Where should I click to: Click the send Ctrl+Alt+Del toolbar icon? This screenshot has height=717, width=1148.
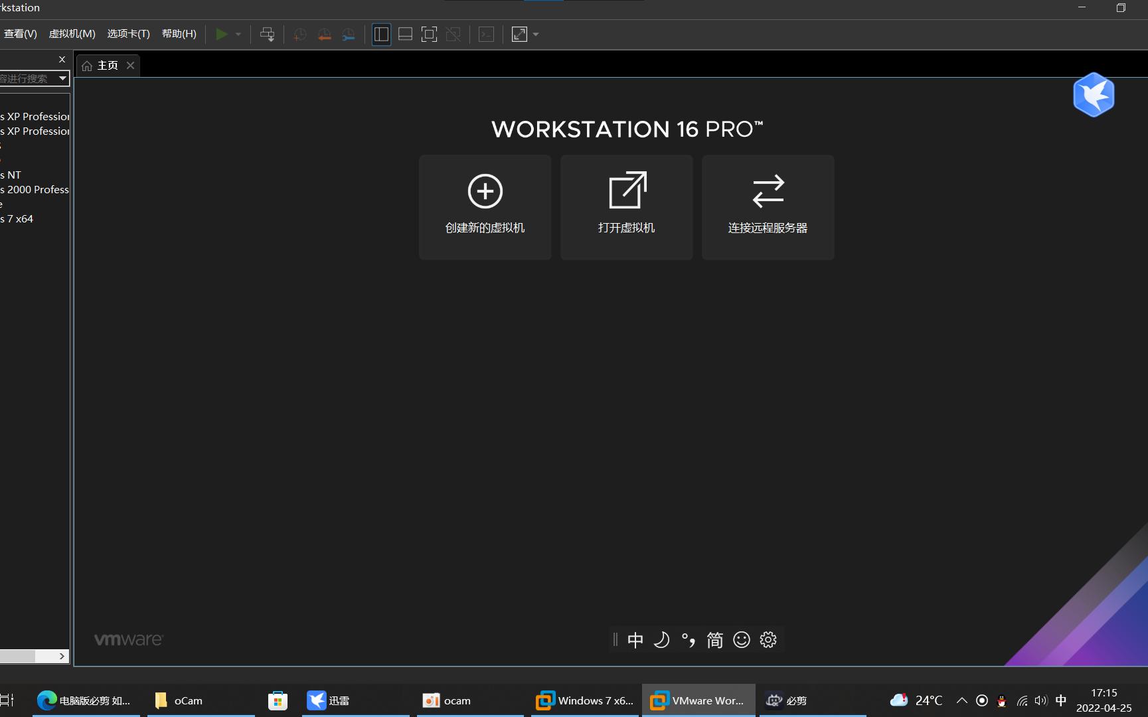[x=267, y=35]
